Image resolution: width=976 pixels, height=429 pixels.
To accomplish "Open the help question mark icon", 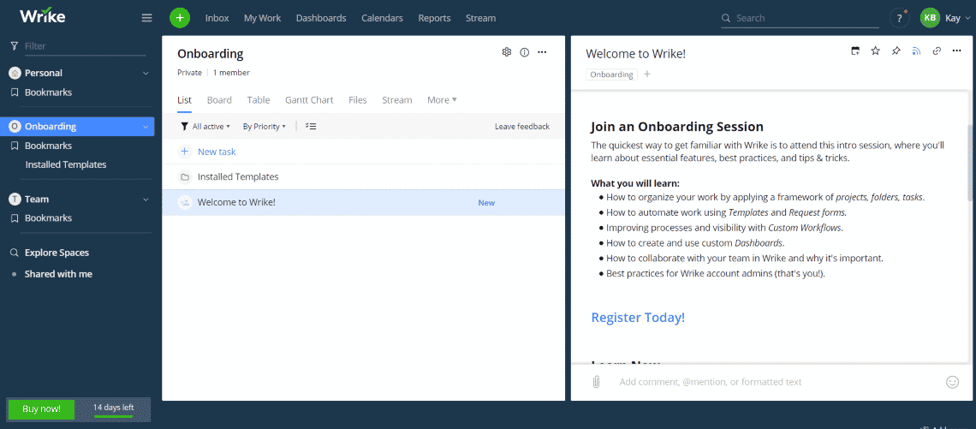I will (x=899, y=18).
